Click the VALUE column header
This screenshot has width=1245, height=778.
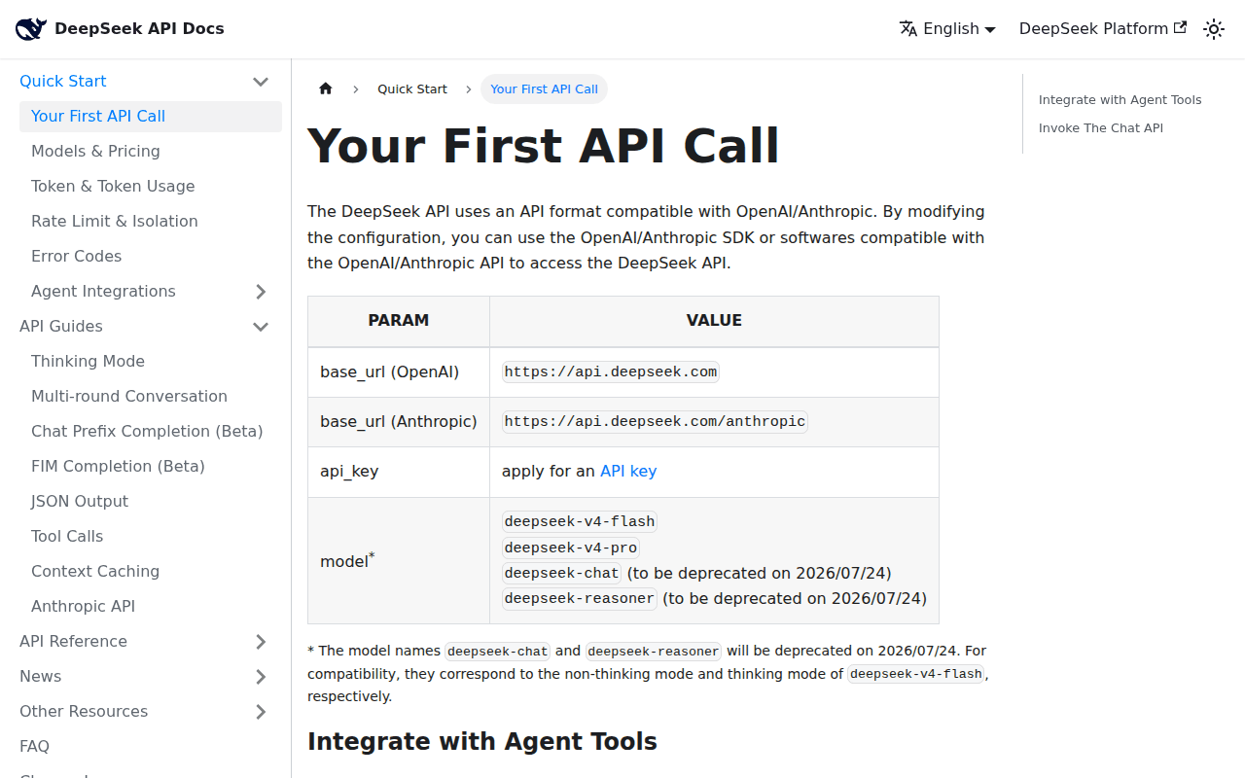pyautogui.click(x=714, y=321)
